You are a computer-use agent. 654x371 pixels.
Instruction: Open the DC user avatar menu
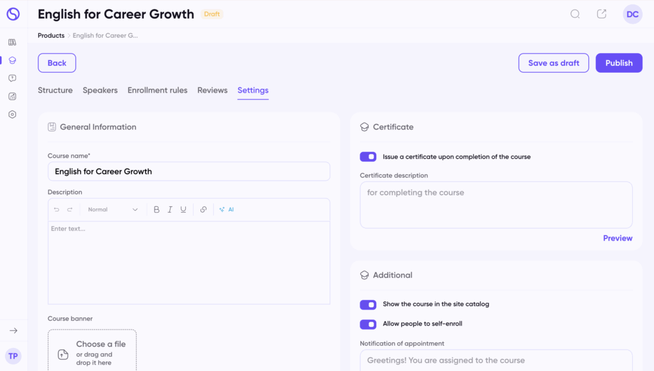tap(632, 14)
